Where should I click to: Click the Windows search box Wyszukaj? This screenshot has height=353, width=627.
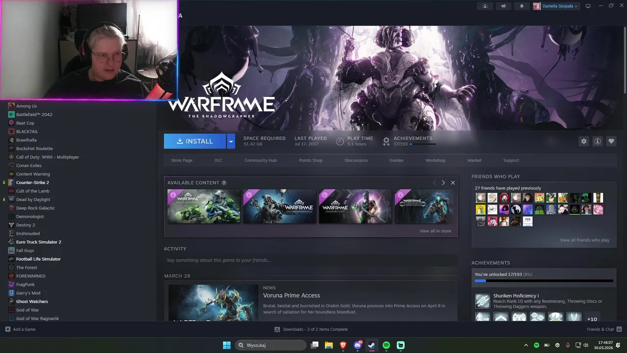pyautogui.click(x=270, y=345)
